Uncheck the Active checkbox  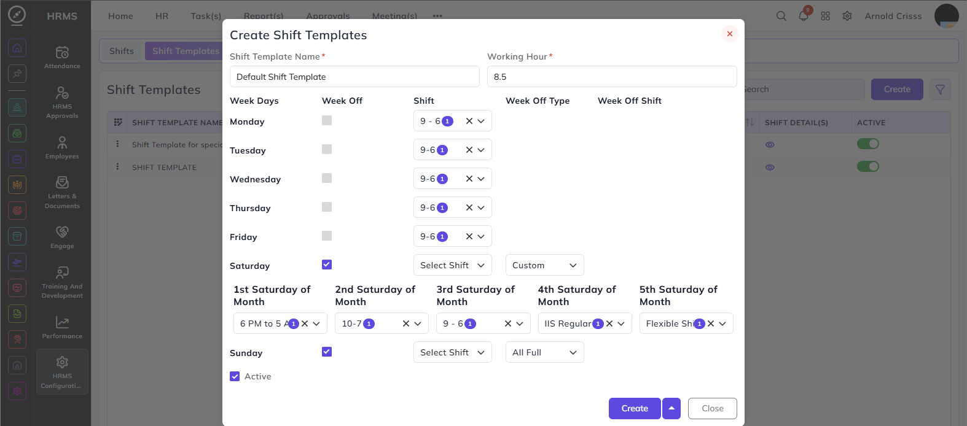235,376
